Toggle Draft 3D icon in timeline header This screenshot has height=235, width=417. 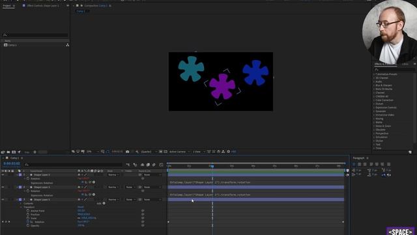point(135,165)
